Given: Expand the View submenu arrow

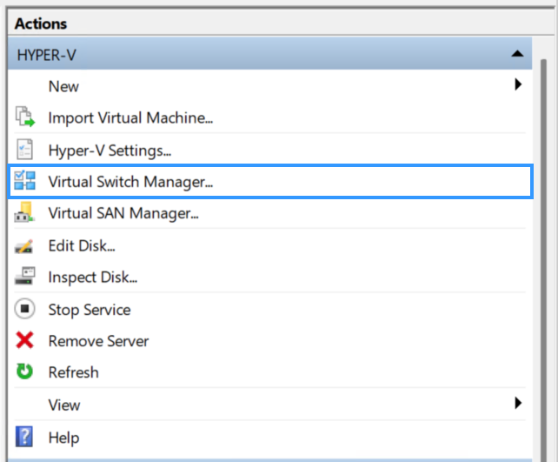Looking at the screenshot, I should tap(518, 403).
